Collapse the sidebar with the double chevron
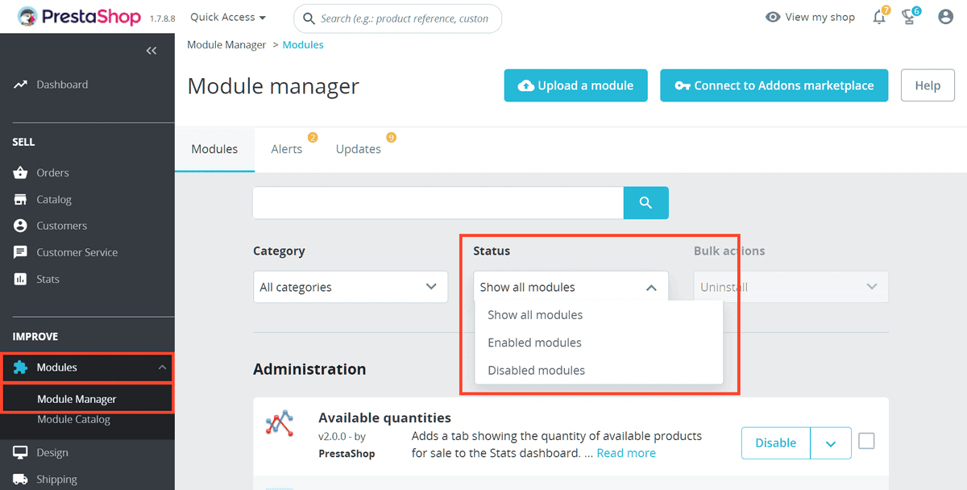This screenshot has width=967, height=490. 151,50
